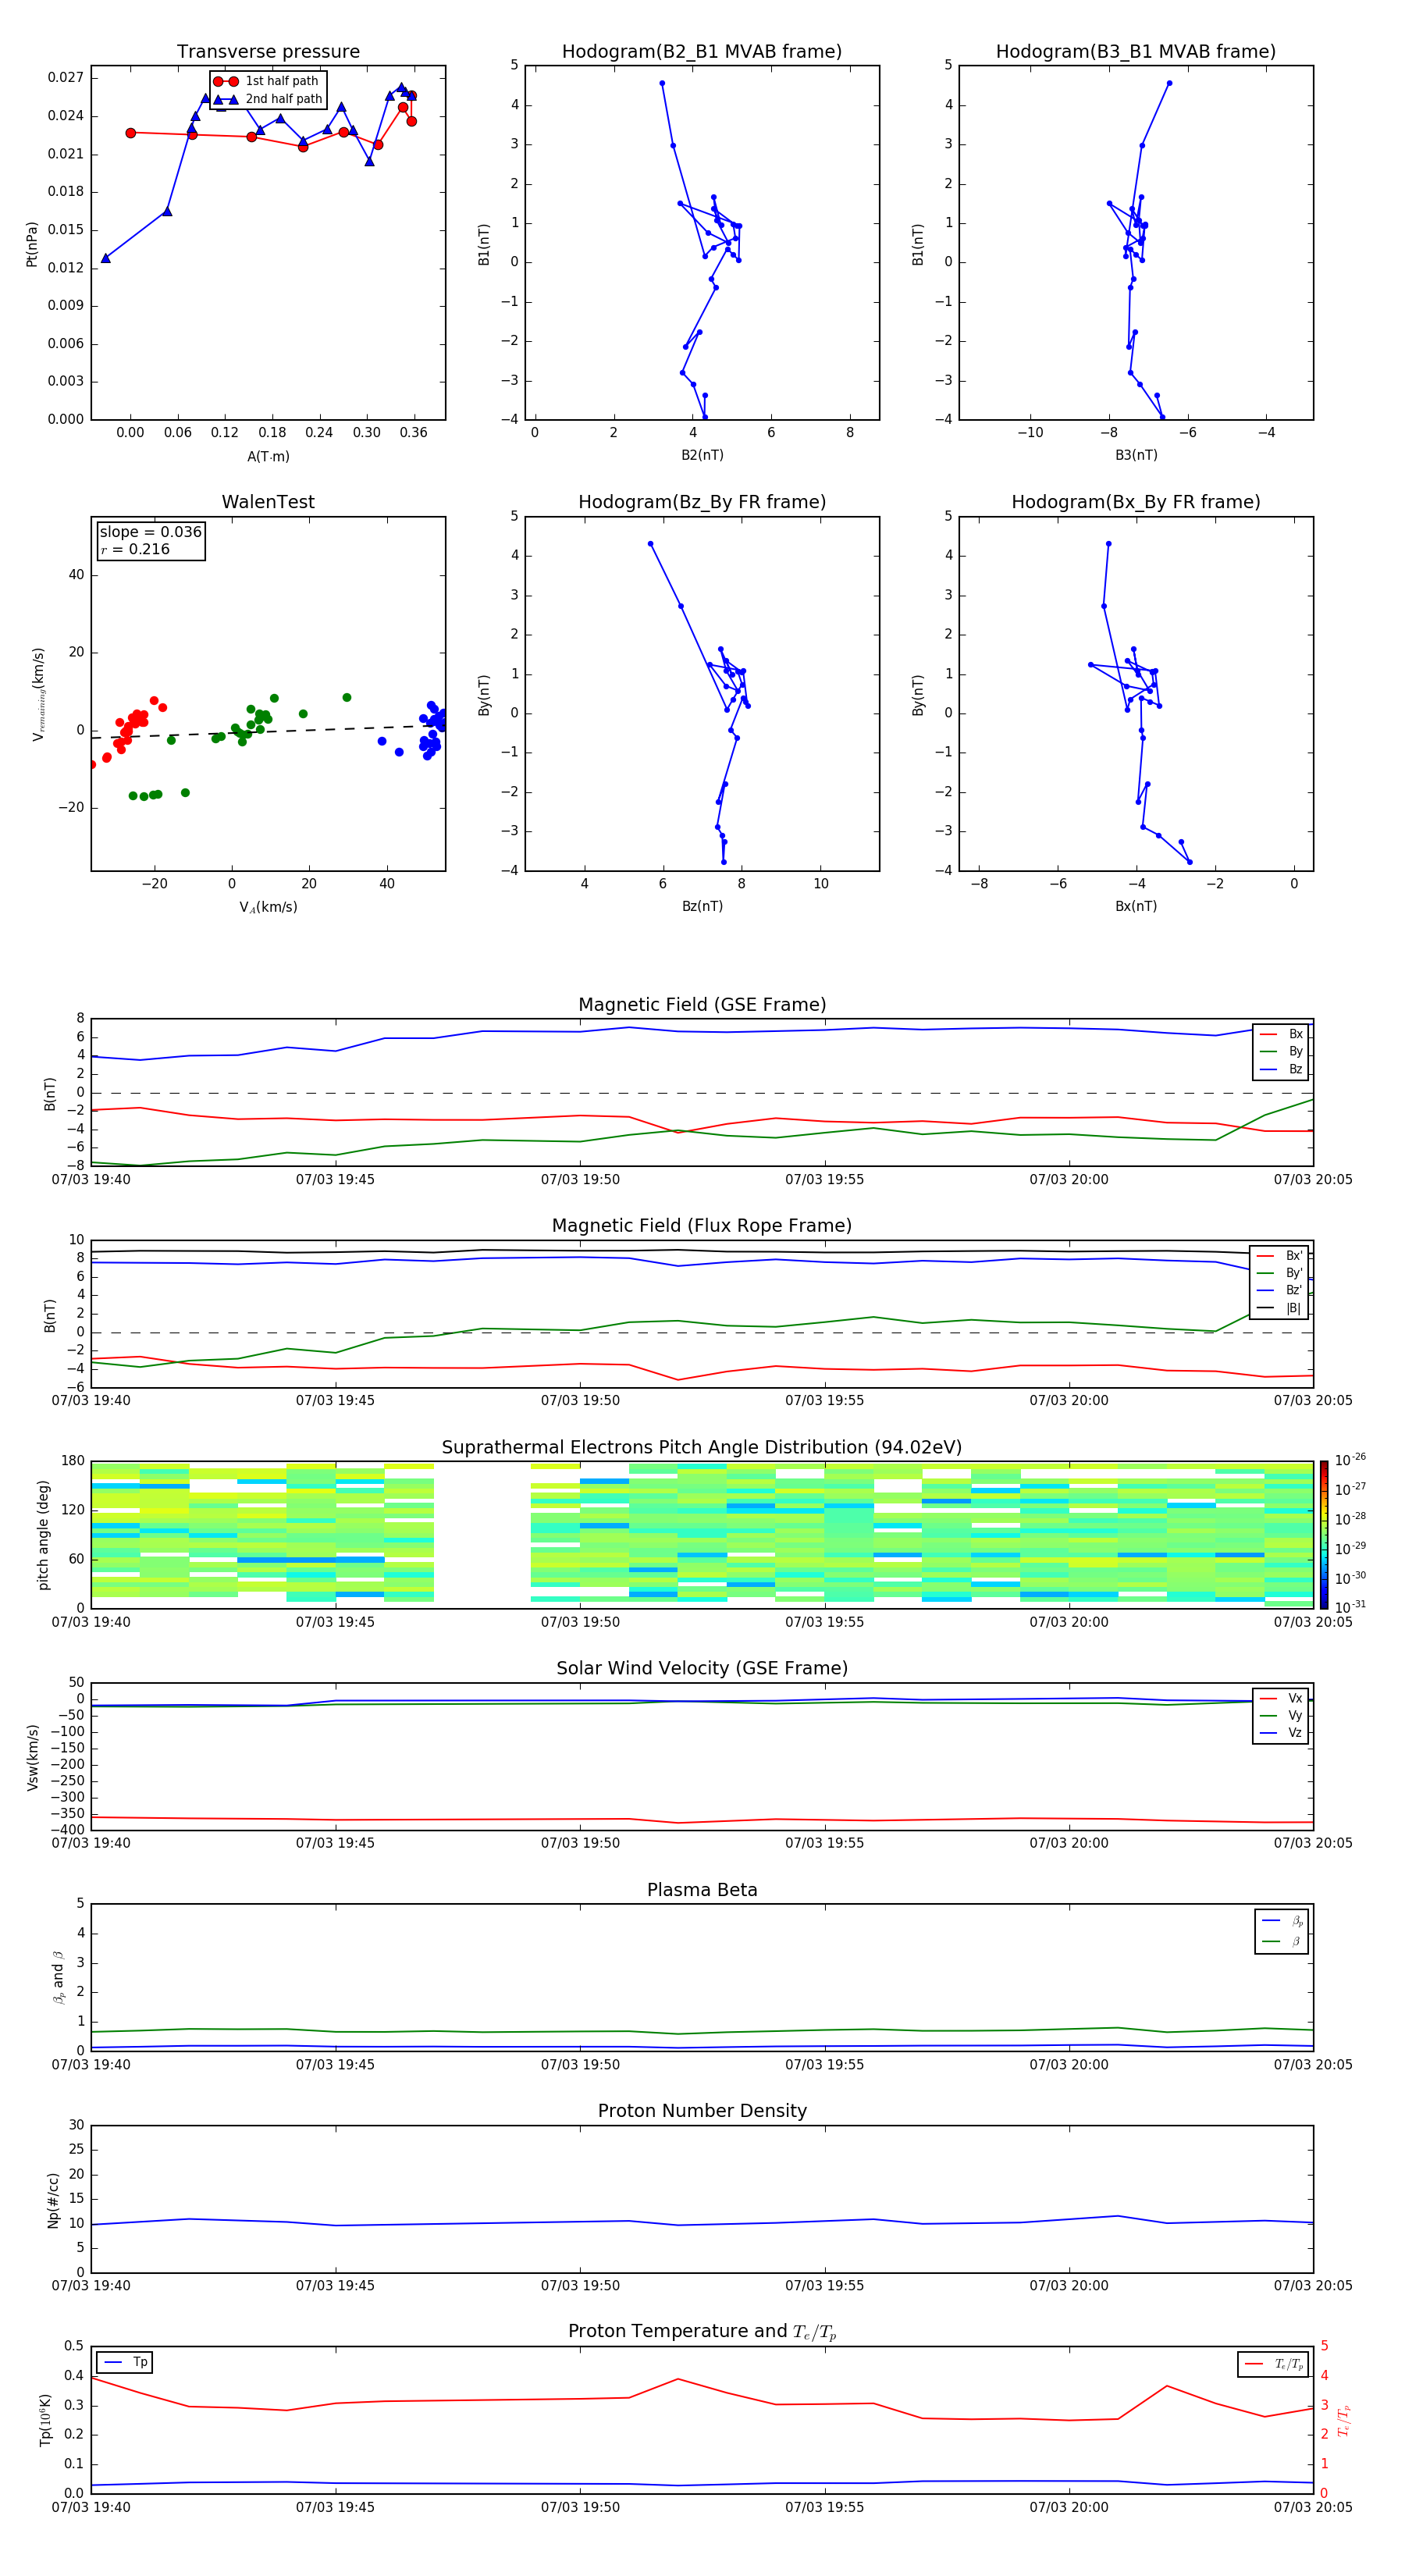1405x2576 pixels.
Task: Select Bz' in the Flux Rope legend
Action: (x=1280, y=1290)
